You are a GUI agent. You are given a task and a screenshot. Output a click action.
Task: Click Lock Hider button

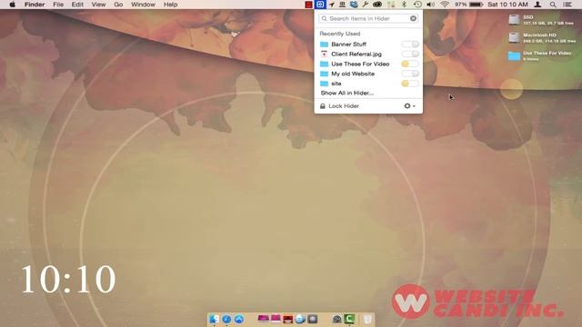pyautogui.click(x=344, y=106)
